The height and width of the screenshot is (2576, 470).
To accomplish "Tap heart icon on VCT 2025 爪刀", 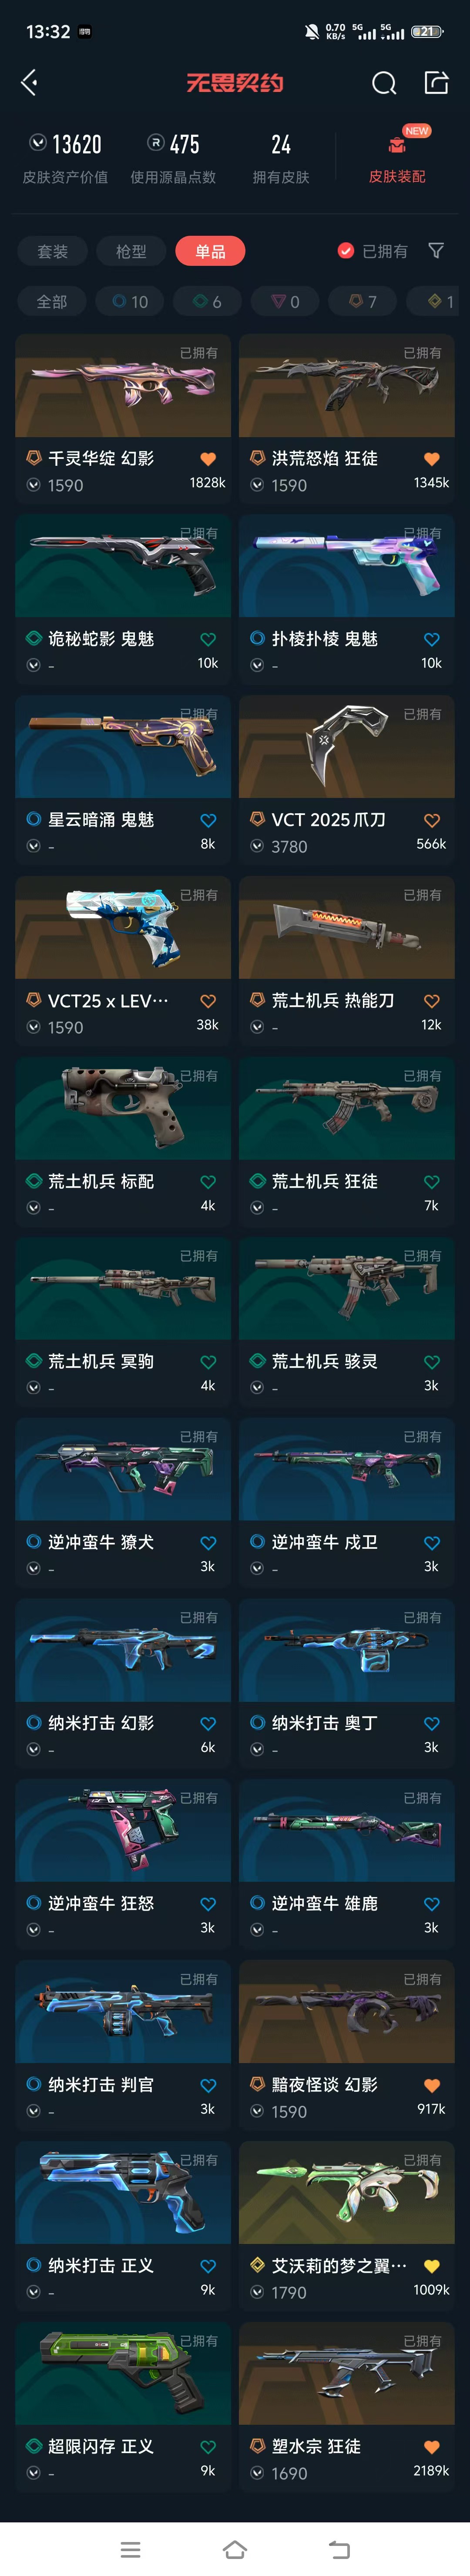I will (x=431, y=820).
